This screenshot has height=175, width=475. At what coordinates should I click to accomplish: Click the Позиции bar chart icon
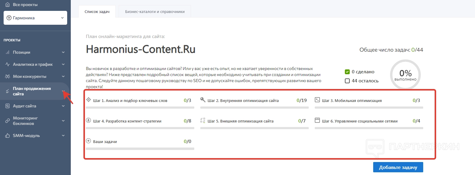8,52
